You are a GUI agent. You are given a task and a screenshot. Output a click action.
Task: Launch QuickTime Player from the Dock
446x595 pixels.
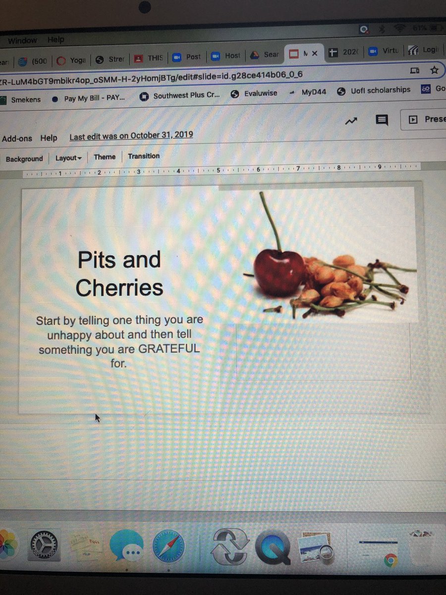[x=273, y=548]
